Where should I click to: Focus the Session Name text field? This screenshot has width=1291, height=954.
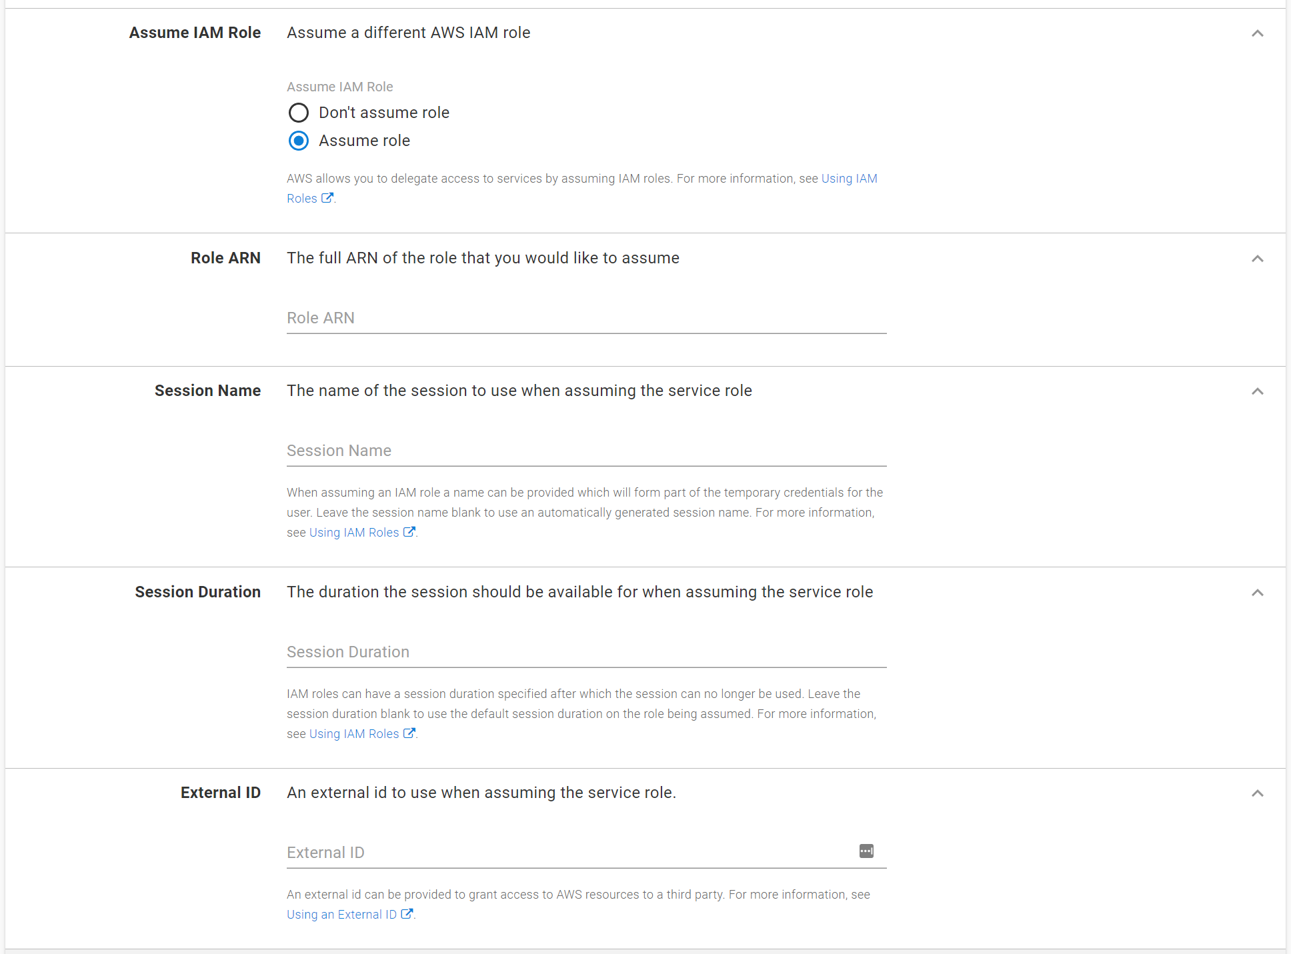click(585, 451)
